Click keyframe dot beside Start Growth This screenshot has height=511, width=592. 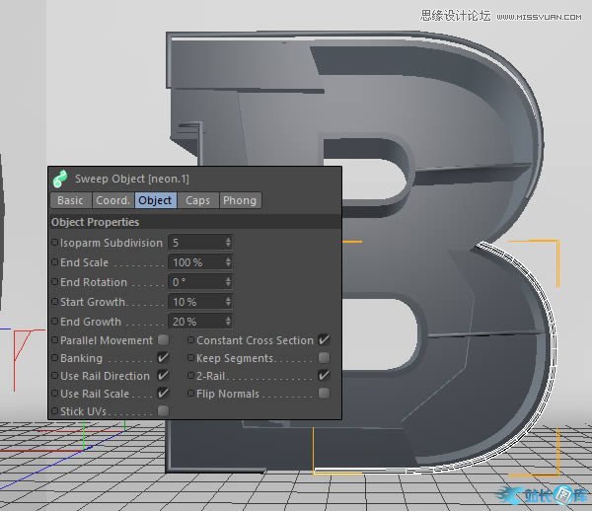click(x=54, y=302)
